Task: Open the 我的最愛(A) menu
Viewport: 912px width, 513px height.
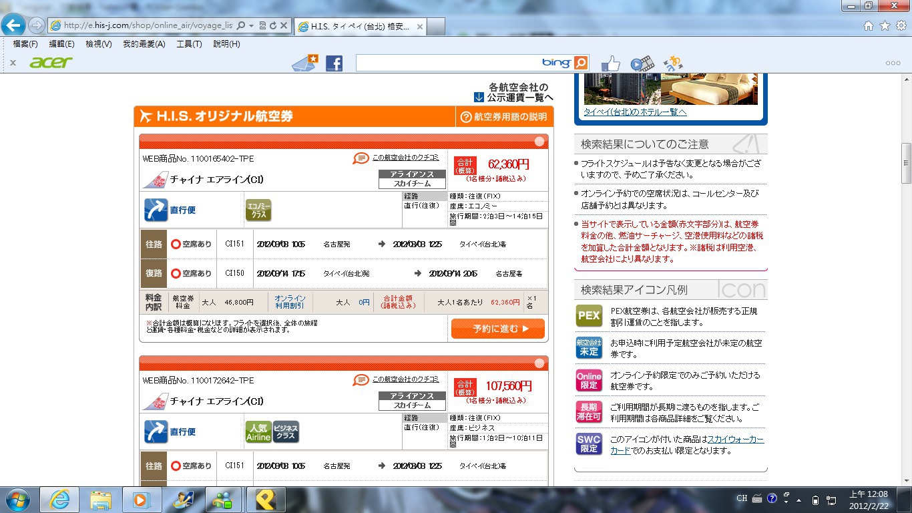Action: coord(144,44)
